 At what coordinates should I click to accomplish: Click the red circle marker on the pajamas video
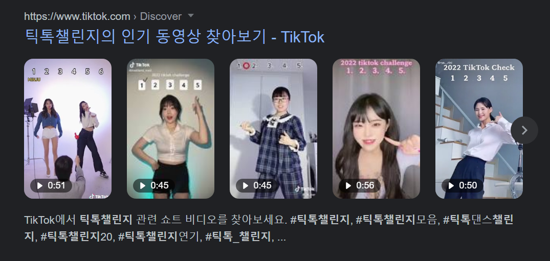246,65
